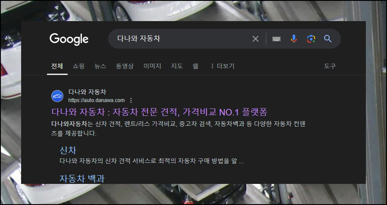This screenshot has height=205, width=387.
Task: Clear the search query with X icon
Action: coord(256,39)
